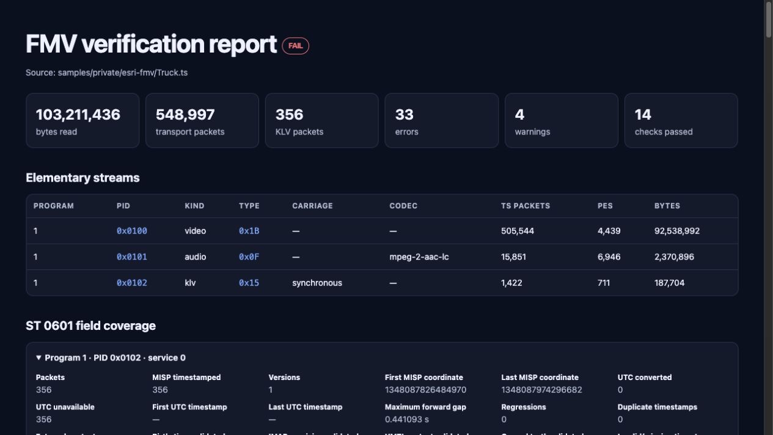The height and width of the screenshot is (435, 773).
Task: Click the Last UTC timestamp label
Action: pyautogui.click(x=306, y=407)
